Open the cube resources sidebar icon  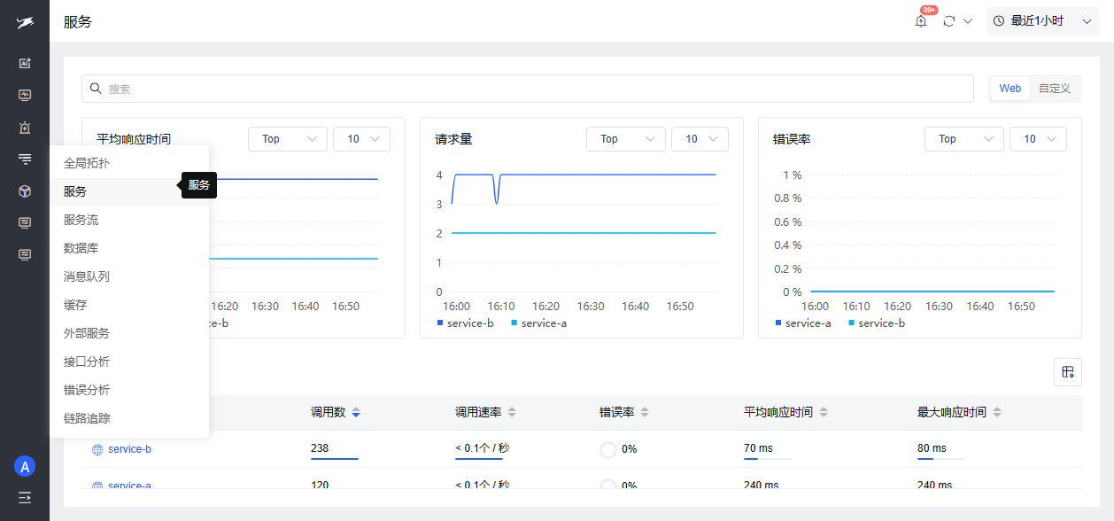pyautogui.click(x=25, y=191)
